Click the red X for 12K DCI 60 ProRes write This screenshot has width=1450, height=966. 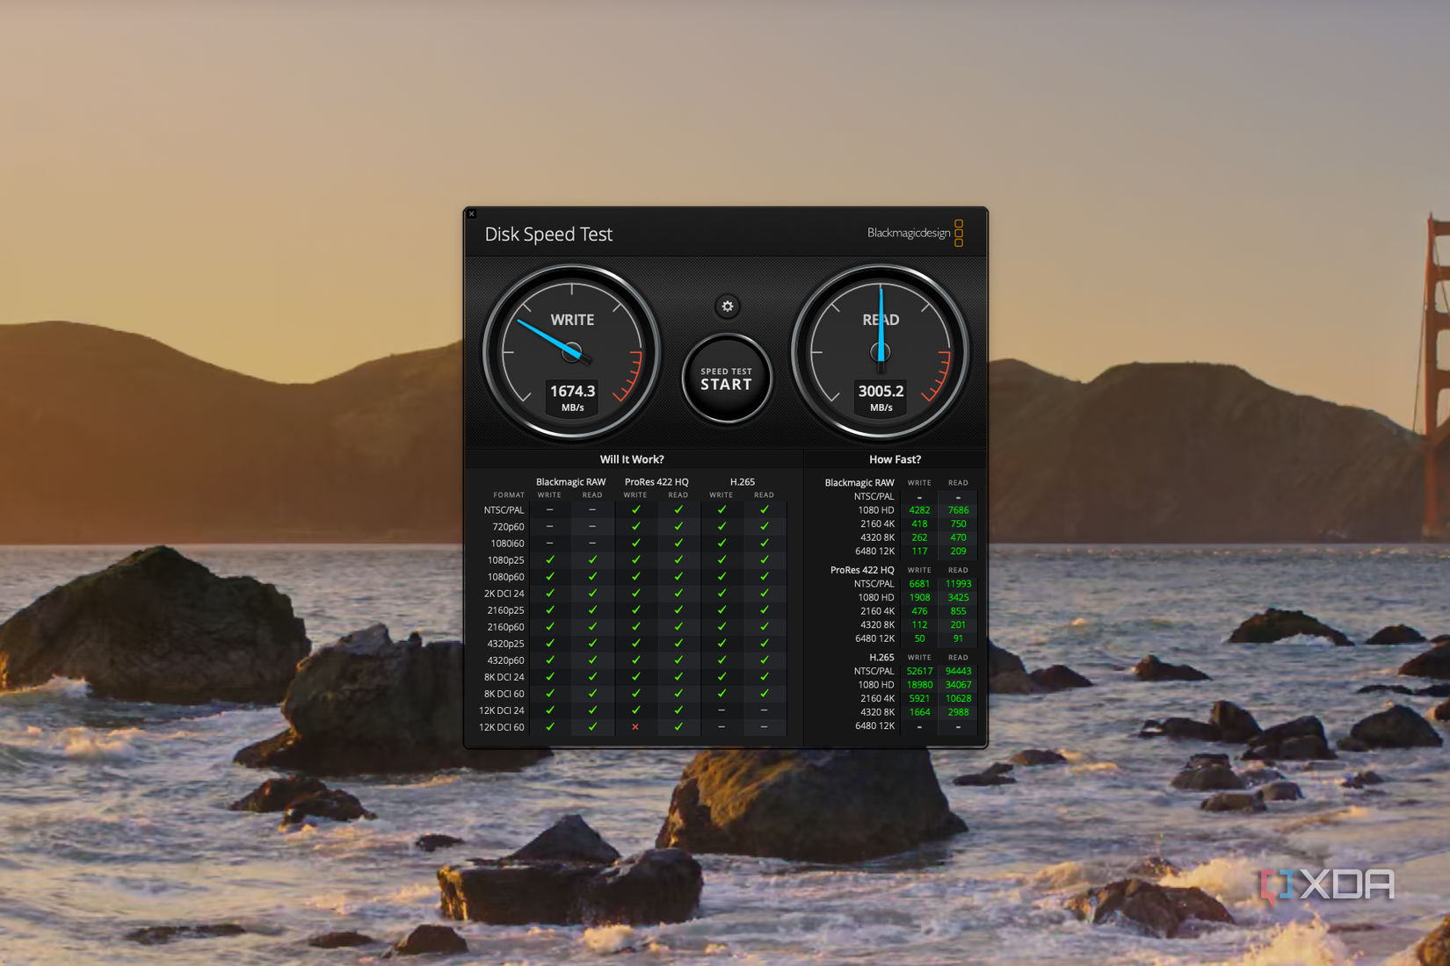(635, 727)
